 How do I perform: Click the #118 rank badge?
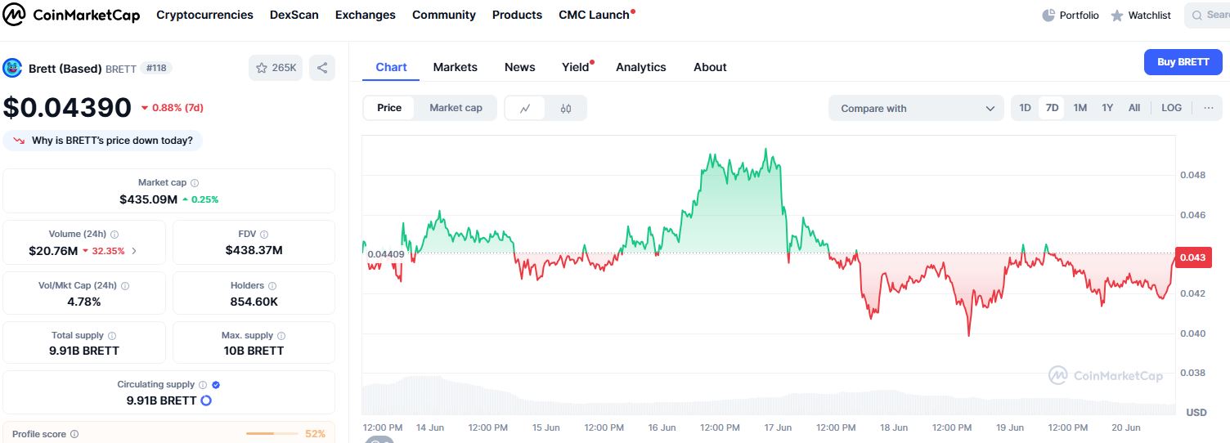pyautogui.click(x=156, y=68)
